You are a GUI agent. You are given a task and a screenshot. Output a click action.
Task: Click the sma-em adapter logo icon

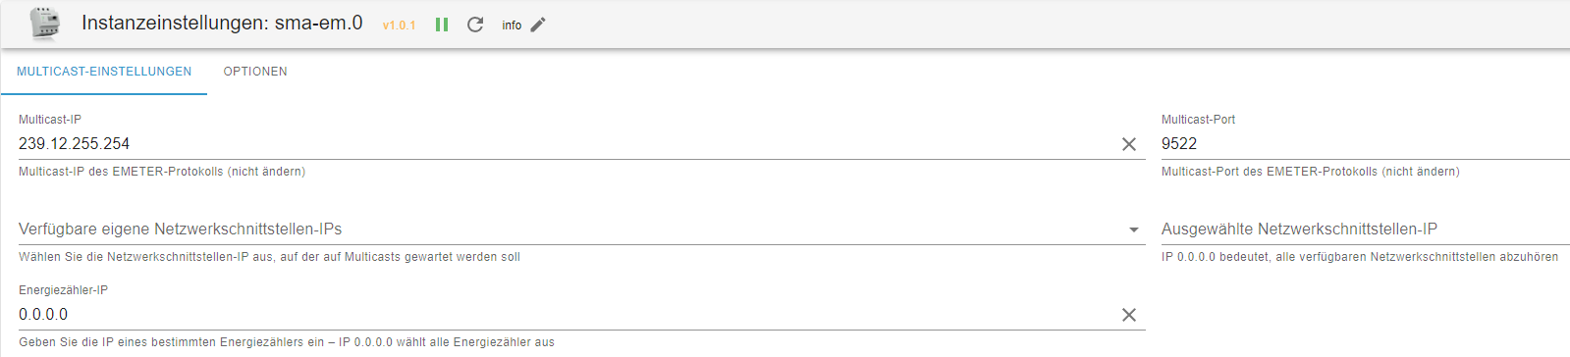[44, 24]
